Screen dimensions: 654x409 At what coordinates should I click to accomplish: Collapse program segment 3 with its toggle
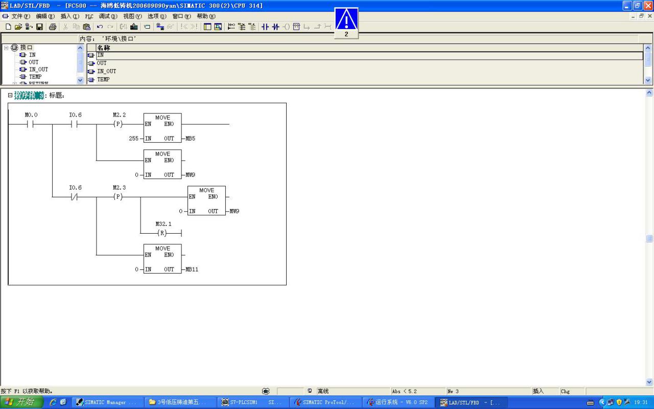tap(10, 95)
